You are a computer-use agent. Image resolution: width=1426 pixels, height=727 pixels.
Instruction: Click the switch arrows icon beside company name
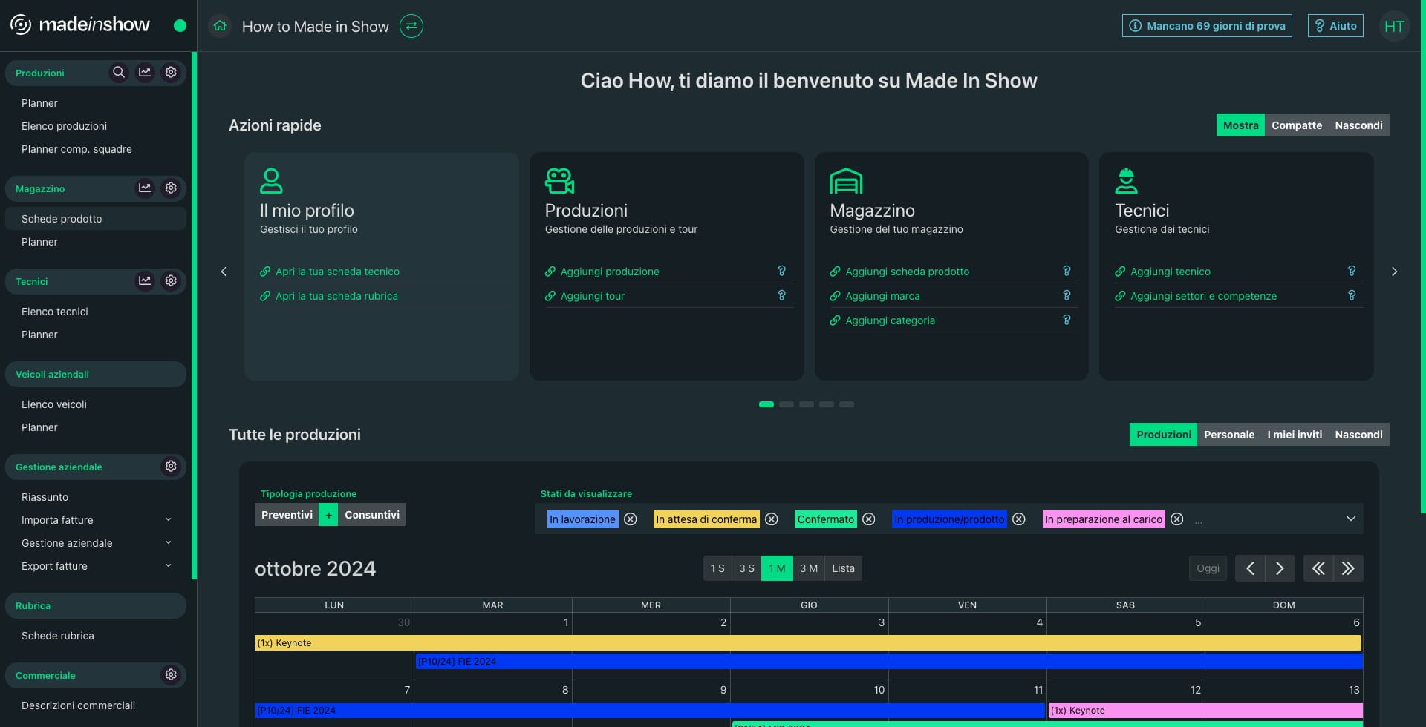411,26
